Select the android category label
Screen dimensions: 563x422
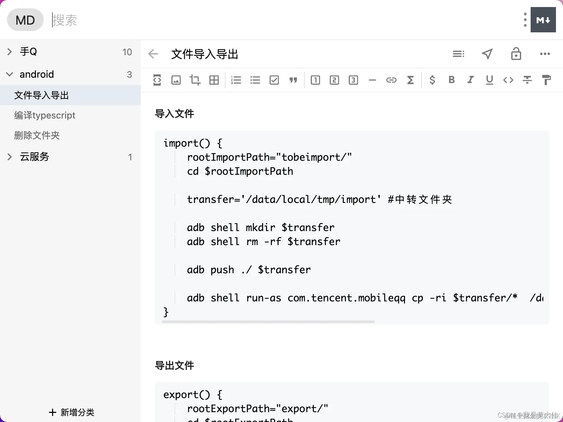[37, 74]
